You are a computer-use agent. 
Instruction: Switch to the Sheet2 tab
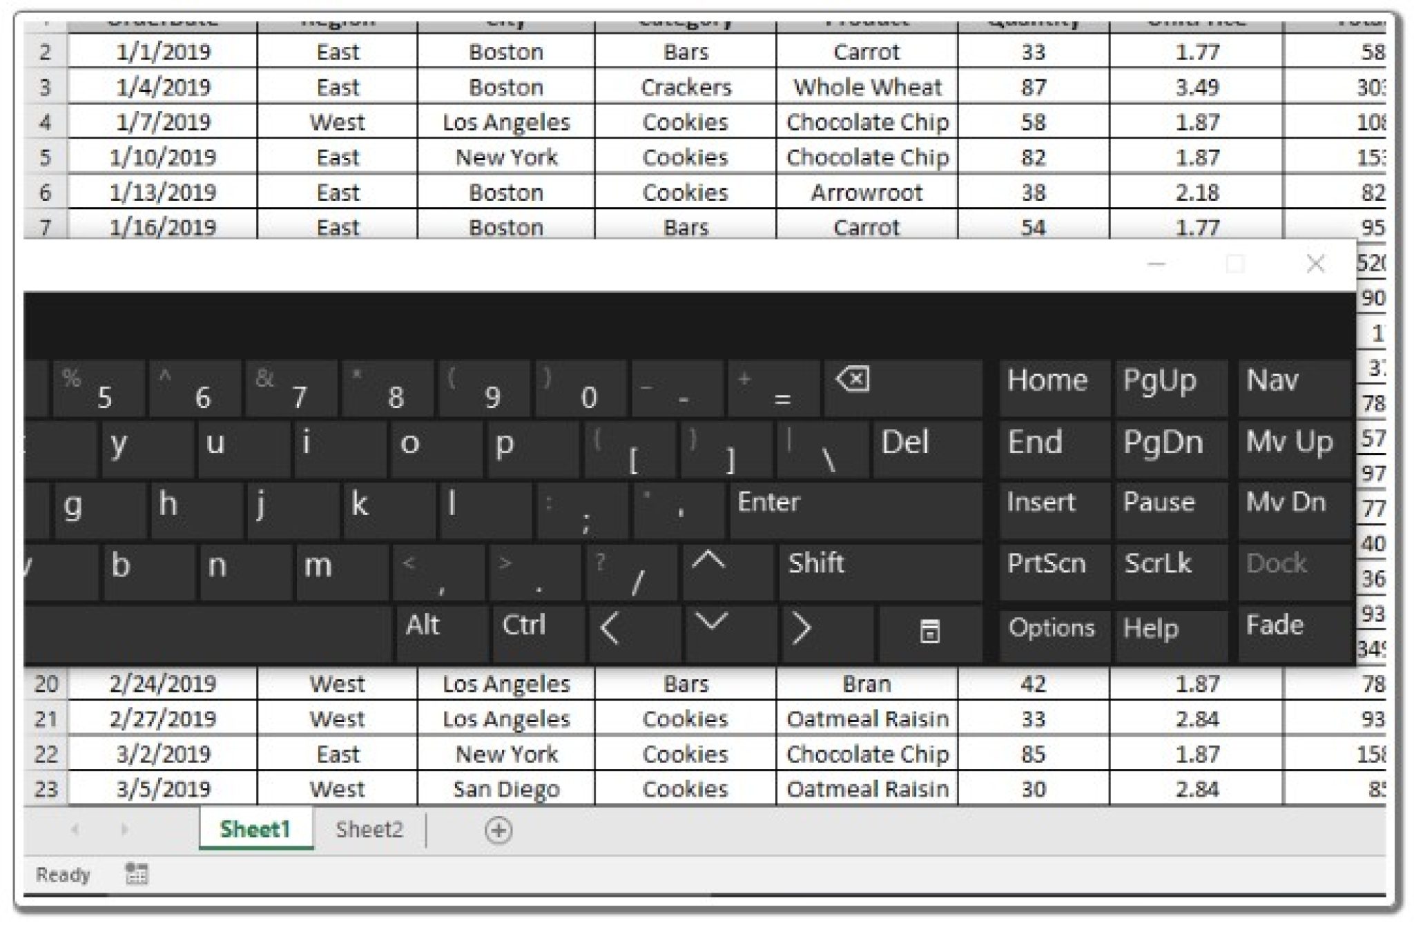pos(369,830)
